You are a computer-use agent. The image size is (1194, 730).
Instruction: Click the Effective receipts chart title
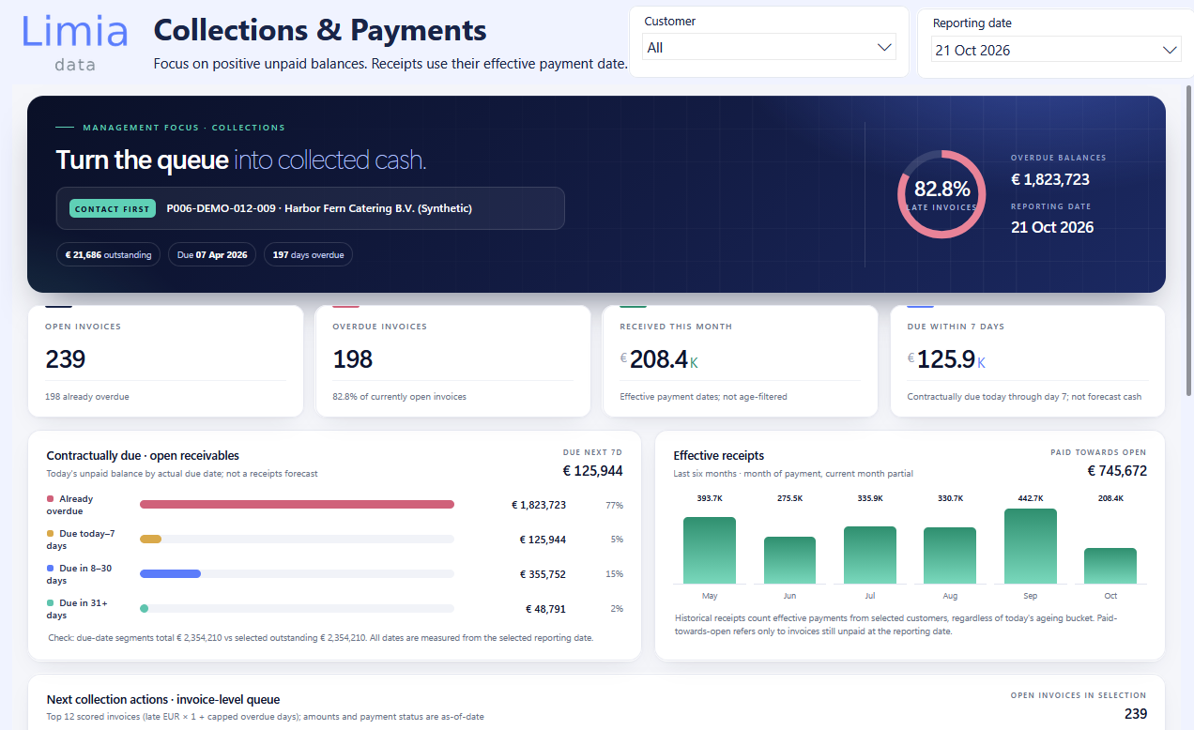[719, 456]
